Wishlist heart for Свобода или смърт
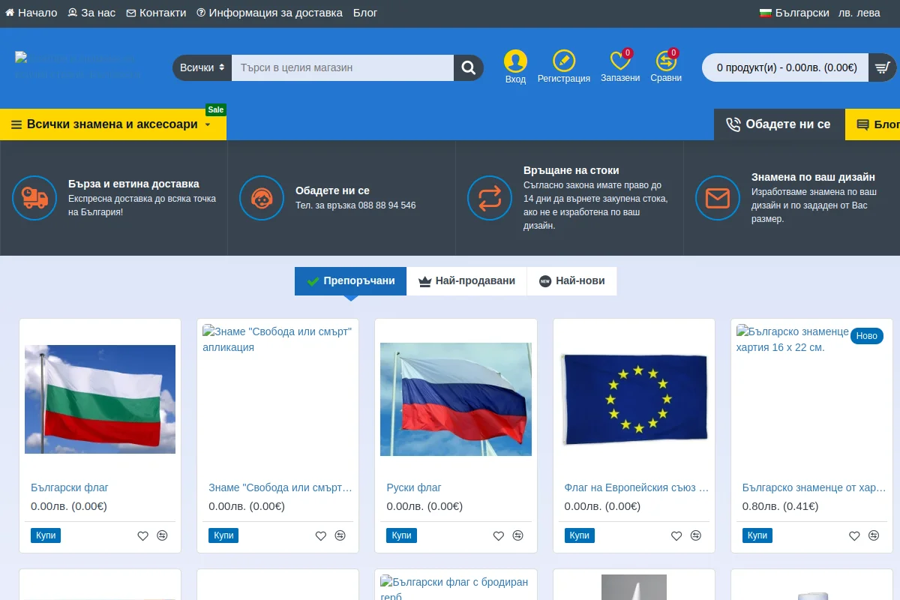The image size is (900, 600). [320, 535]
